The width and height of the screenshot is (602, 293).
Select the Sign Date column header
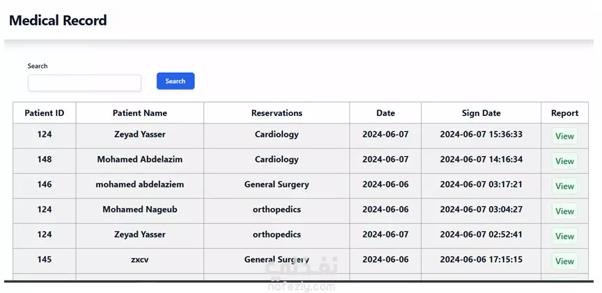[481, 113]
